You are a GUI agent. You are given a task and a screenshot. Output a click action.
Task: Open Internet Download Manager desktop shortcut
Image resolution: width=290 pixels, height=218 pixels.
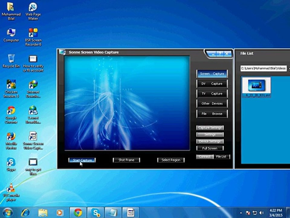(33, 89)
